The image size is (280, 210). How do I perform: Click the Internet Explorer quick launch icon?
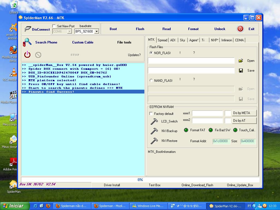(x=35, y=206)
